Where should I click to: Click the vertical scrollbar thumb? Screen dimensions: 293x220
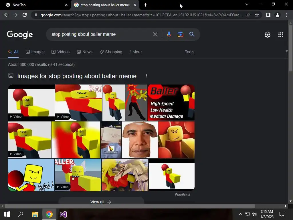tap(290, 48)
